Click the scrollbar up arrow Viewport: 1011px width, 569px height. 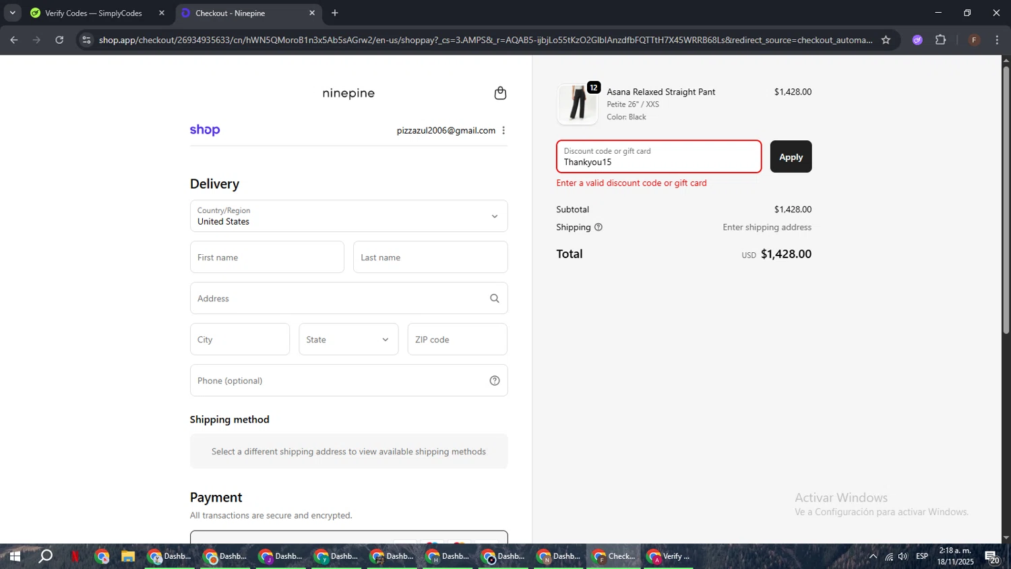pos(1006,60)
